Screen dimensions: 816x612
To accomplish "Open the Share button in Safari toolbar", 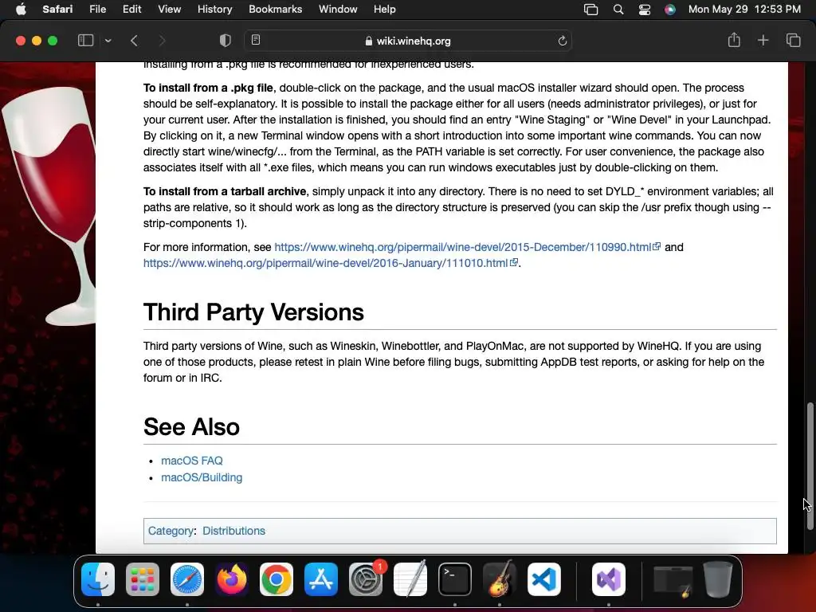I will (734, 40).
